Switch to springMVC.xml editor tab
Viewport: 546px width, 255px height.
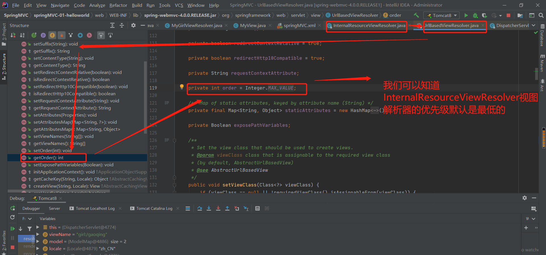pyautogui.click(x=299, y=26)
